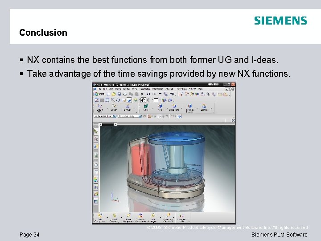The width and height of the screenshot is (321, 241).
Task: Click the Save disk icon
Action: click(x=119, y=94)
